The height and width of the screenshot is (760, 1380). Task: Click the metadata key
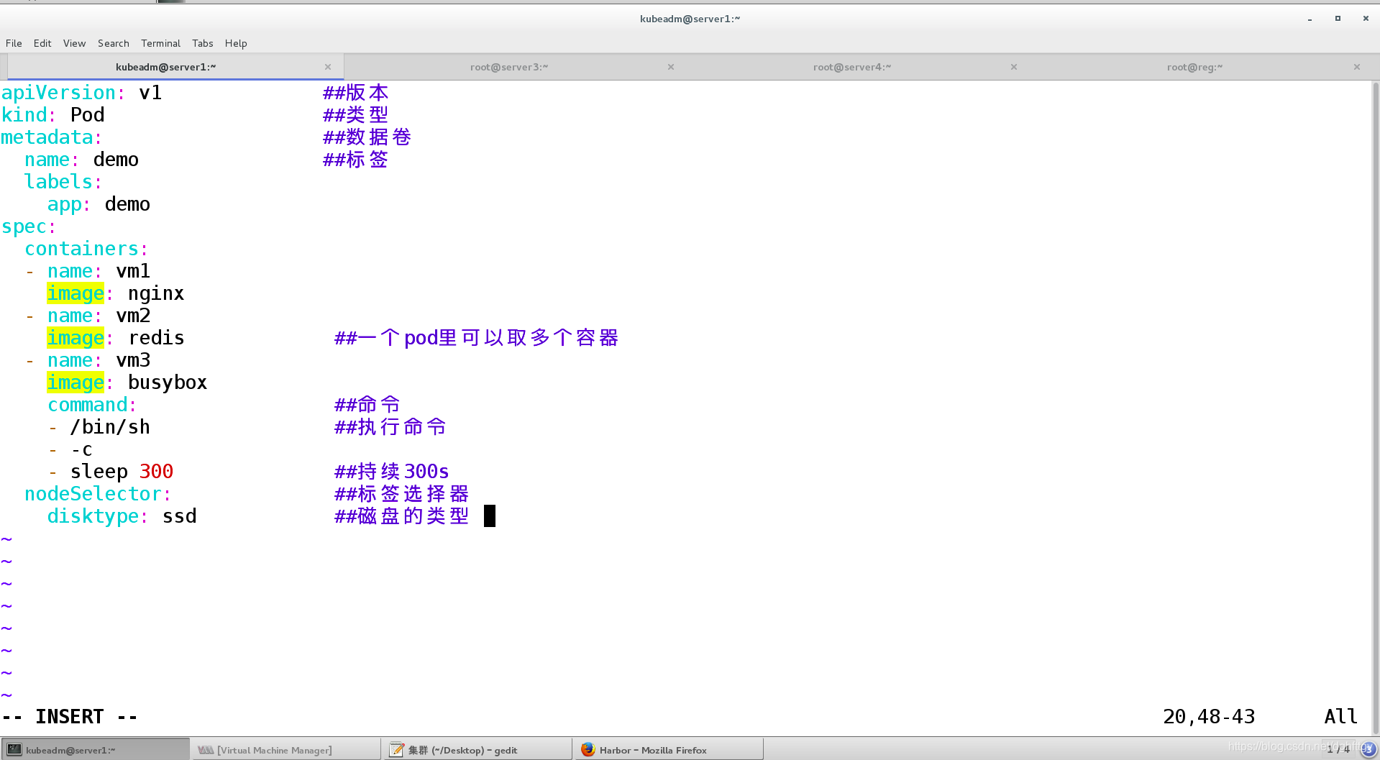[x=47, y=137]
